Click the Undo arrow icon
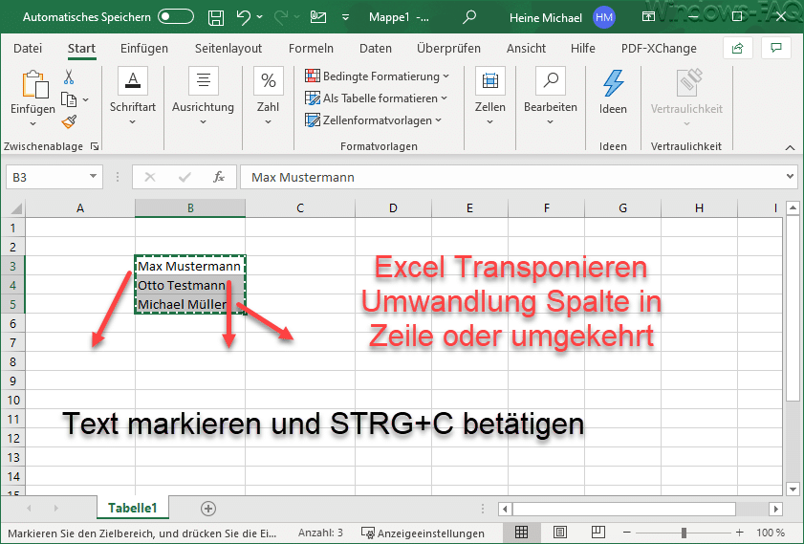Viewport: 804px width, 544px height. pyautogui.click(x=244, y=17)
